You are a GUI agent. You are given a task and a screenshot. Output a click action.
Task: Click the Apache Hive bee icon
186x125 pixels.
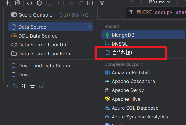click(107, 99)
